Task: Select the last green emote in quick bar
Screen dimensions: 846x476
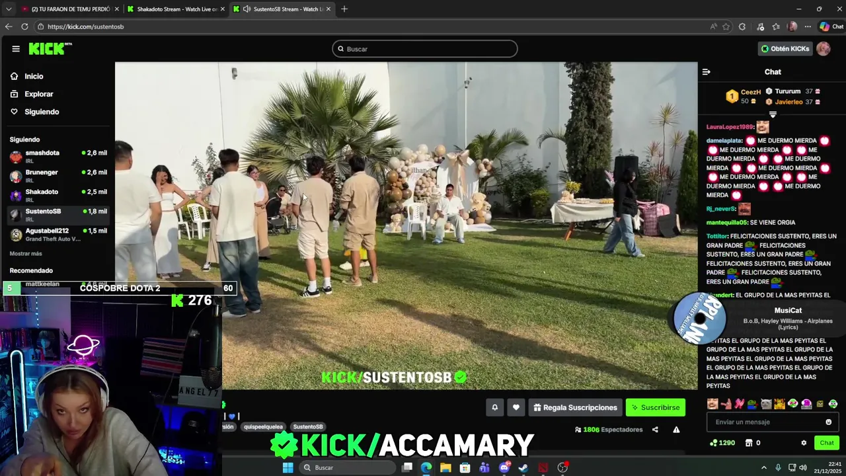Action: (833, 404)
